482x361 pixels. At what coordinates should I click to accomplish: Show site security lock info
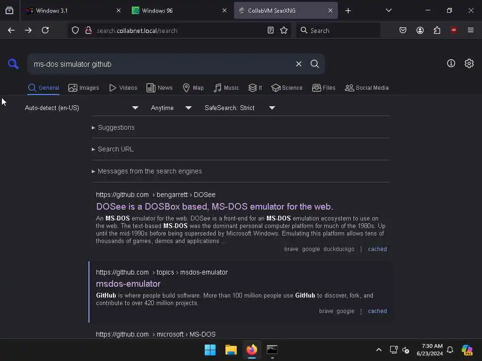tap(88, 31)
